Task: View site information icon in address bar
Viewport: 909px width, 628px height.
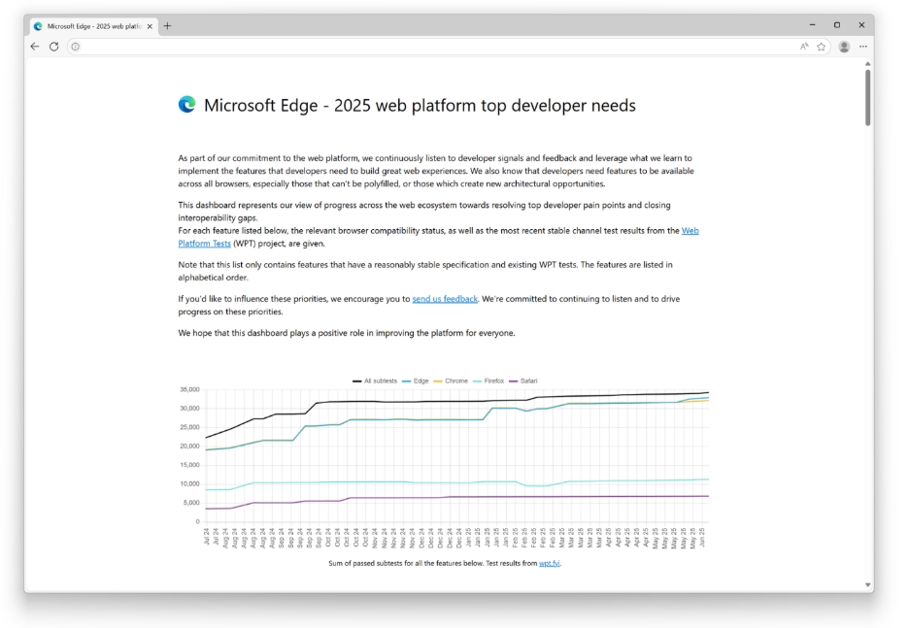Action: pyautogui.click(x=76, y=47)
